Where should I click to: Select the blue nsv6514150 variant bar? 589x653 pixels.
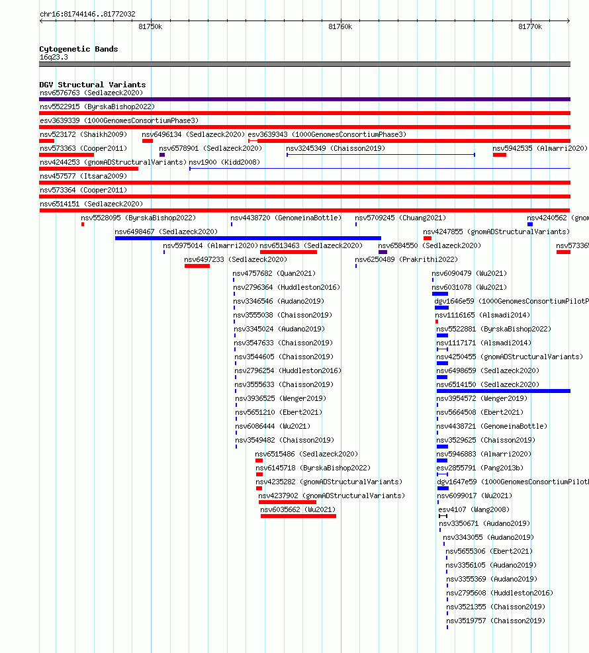503,391
